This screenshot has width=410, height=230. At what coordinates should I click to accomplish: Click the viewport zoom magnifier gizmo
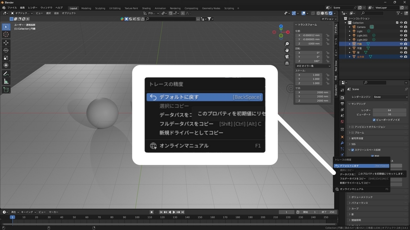coord(287,44)
